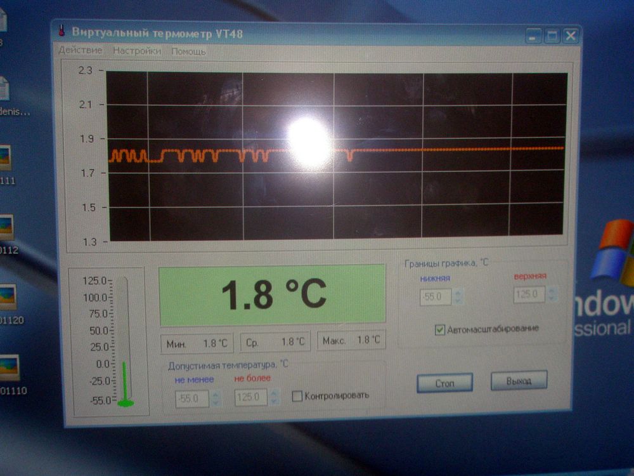Click the thermometer icon in the title bar
This screenshot has height=476, width=634.
[61, 30]
